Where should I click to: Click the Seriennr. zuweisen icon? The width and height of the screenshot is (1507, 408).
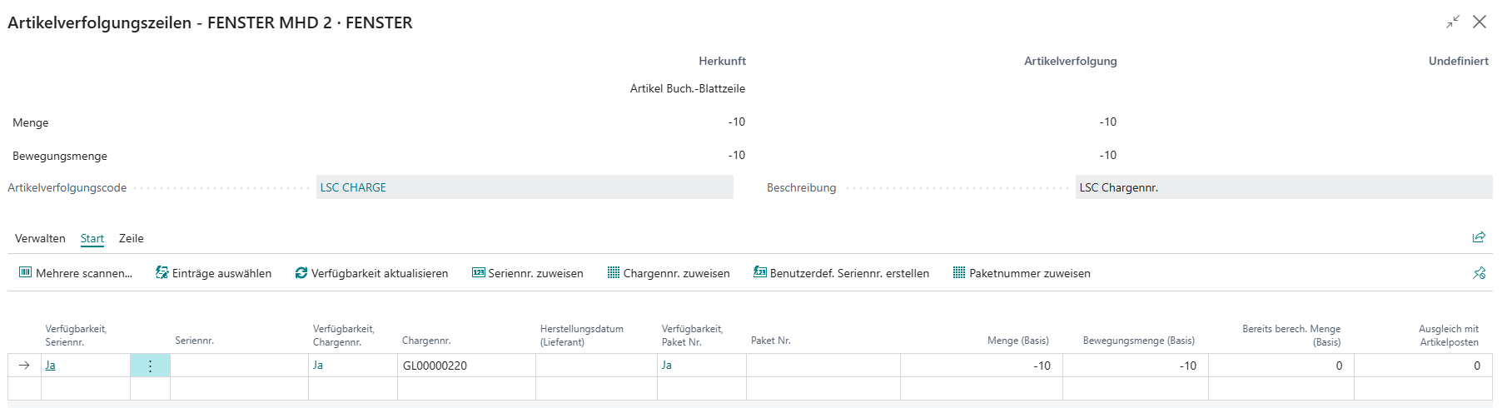pos(479,273)
